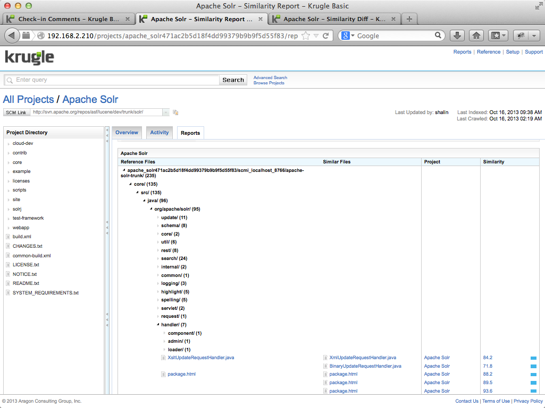The width and height of the screenshot is (545, 408).
Task: Select LICENSE.txt in Project Directory
Action: [x=26, y=265]
